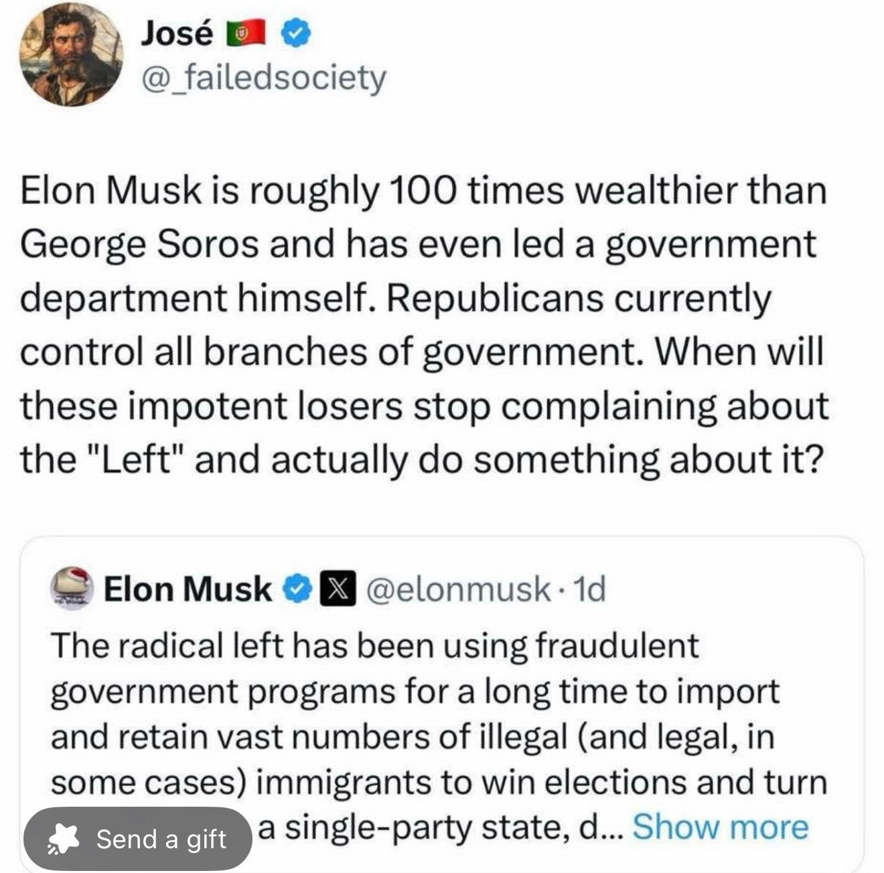Viewport: 884px width, 873px height.
Task: Open the José display name
Action: tap(177, 33)
